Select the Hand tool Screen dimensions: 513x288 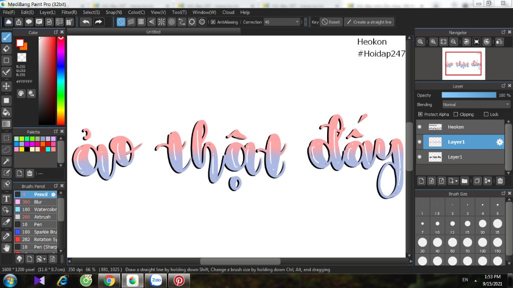click(6, 248)
